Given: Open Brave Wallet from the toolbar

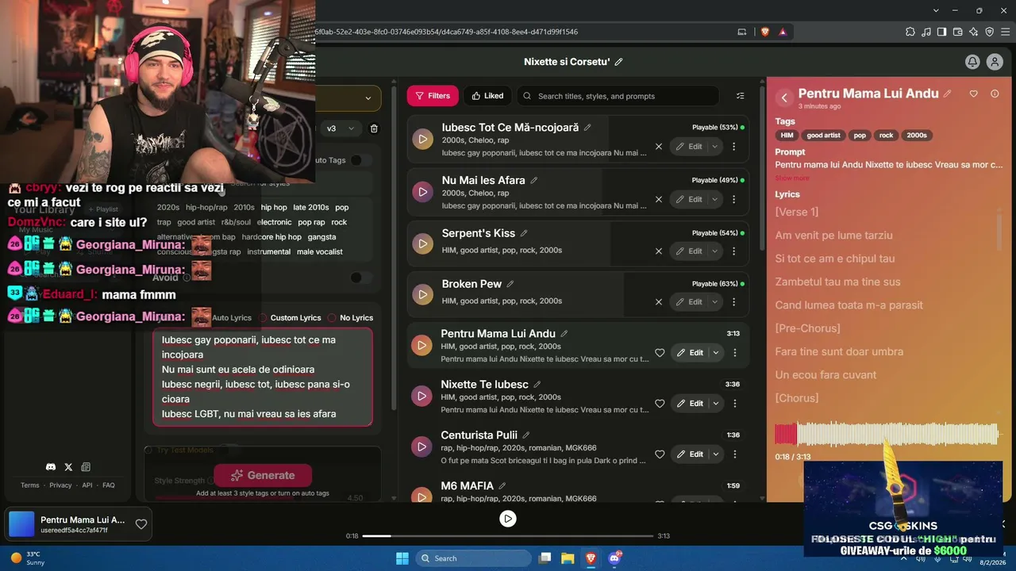Looking at the screenshot, I should tap(958, 32).
